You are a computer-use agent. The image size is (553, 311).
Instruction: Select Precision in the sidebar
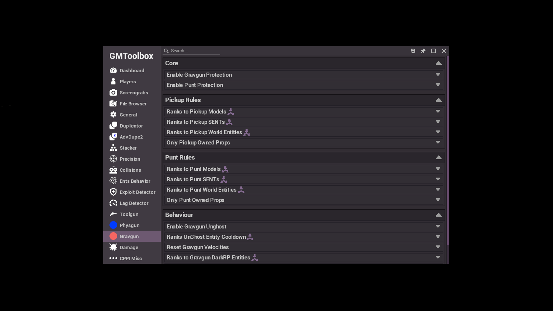pyautogui.click(x=132, y=159)
